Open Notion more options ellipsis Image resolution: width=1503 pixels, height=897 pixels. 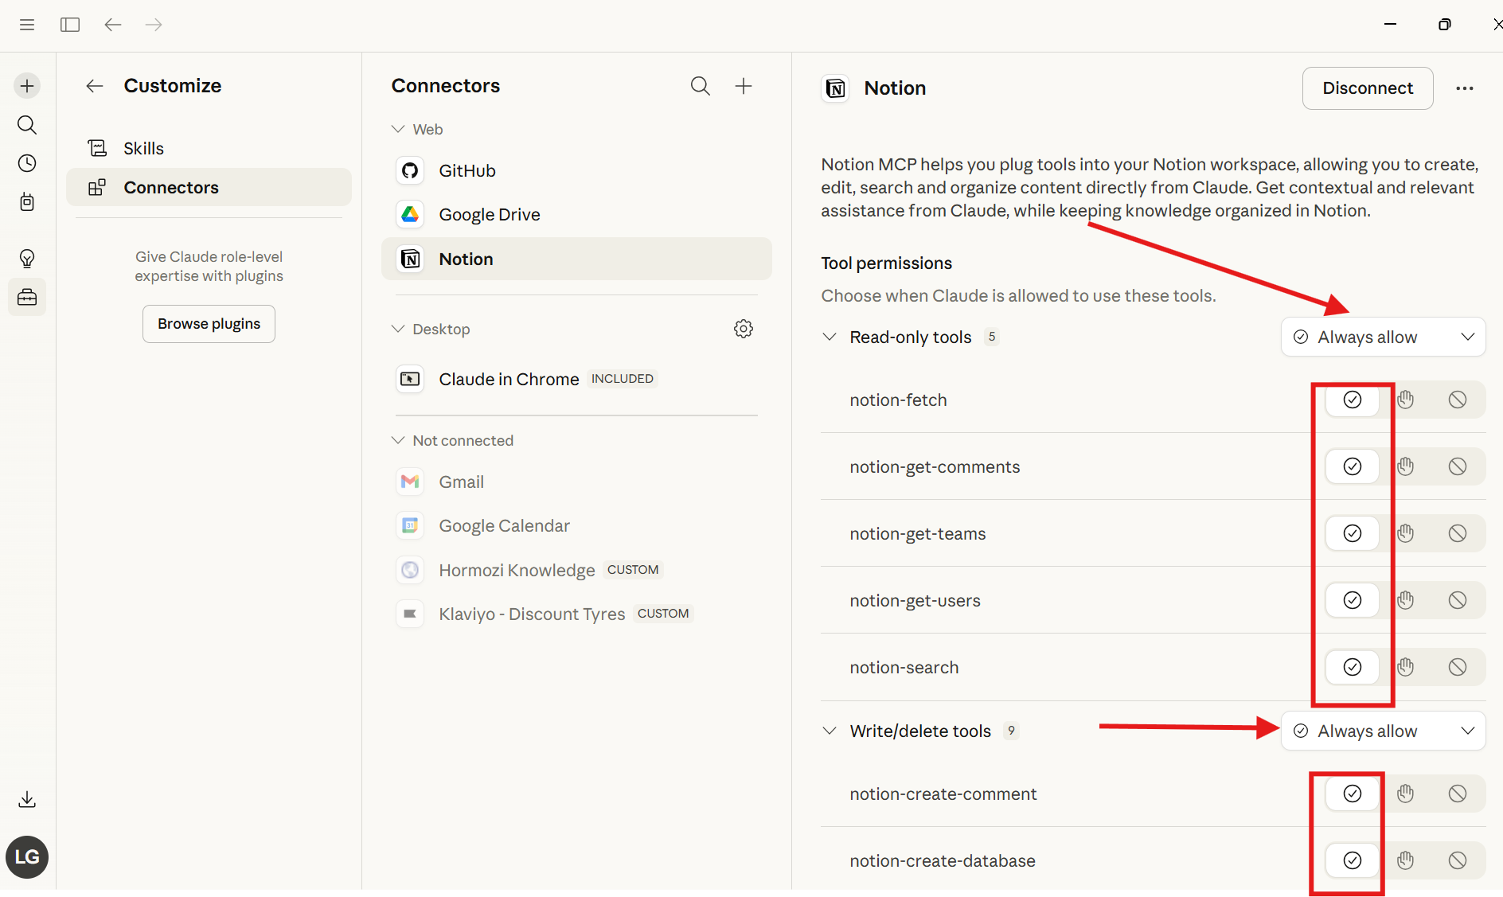pos(1465,88)
